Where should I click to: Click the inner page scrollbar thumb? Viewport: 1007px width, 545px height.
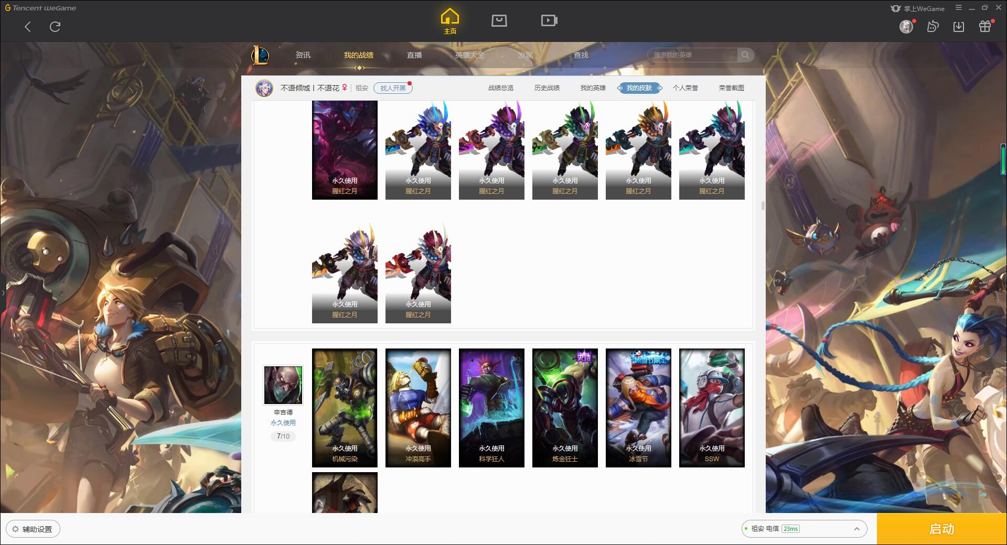click(763, 205)
